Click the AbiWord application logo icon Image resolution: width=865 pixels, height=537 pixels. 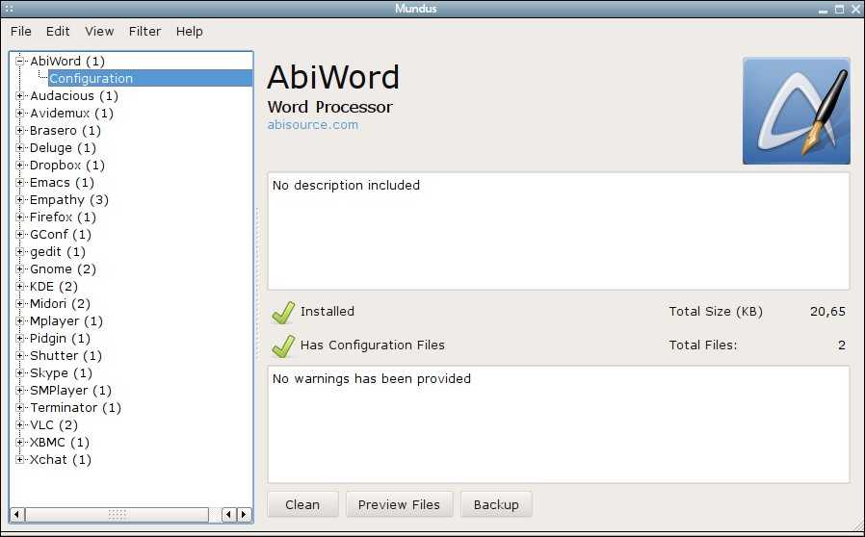pyautogui.click(x=796, y=111)
